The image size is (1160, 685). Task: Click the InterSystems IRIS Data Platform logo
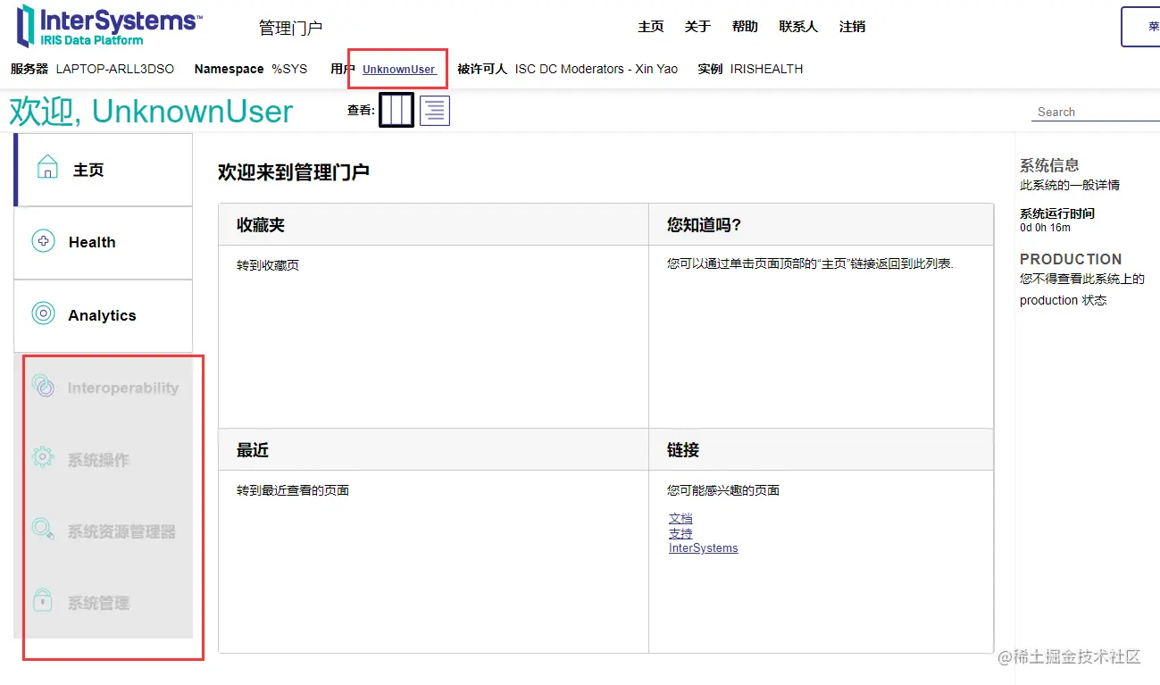tap(109, 26)
